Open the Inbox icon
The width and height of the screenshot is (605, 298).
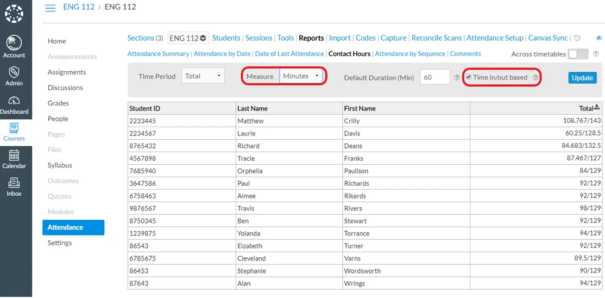click(x=14, y=183)
